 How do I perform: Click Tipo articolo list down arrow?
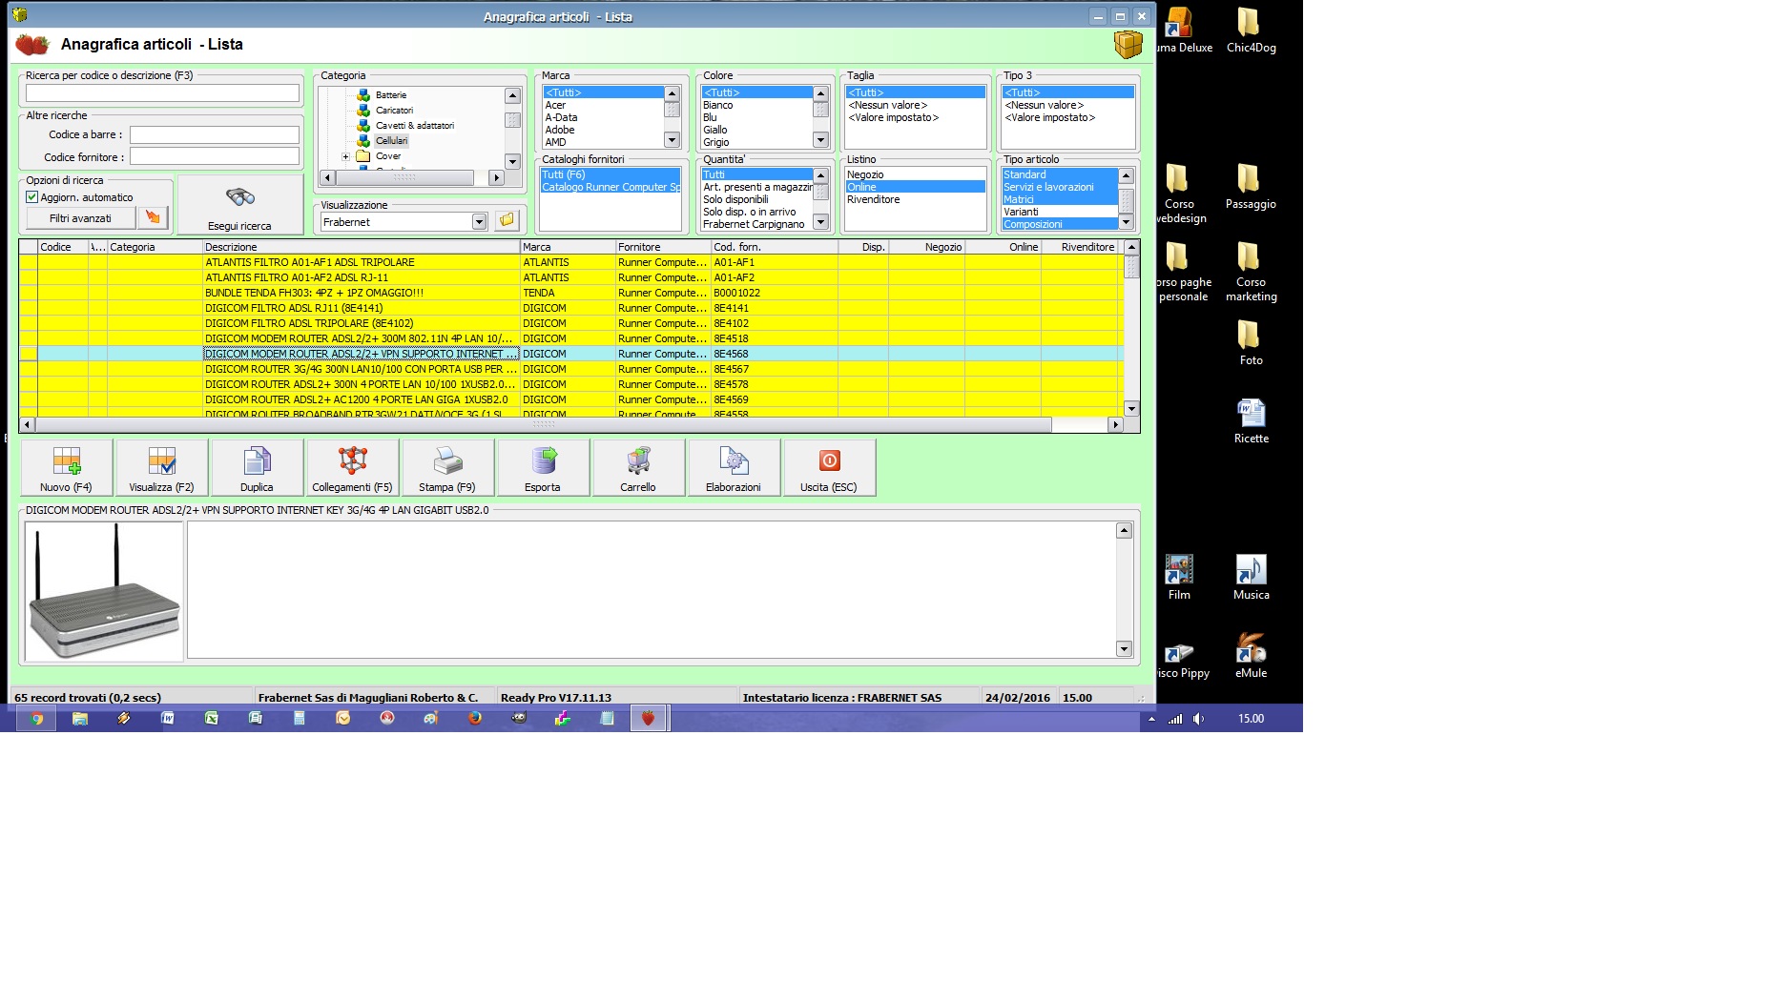click(x=1126, y=222)
